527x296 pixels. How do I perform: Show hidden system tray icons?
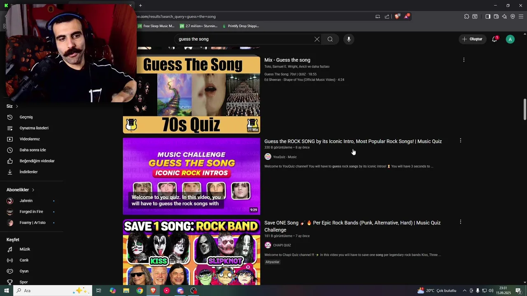(x=464, y=291)
